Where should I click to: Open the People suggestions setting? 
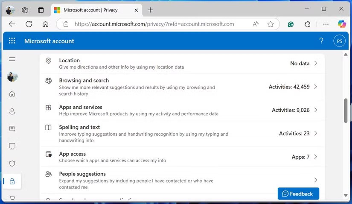82,174
